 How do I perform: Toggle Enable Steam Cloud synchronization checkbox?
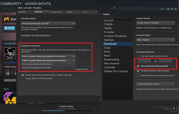point(23,75)
